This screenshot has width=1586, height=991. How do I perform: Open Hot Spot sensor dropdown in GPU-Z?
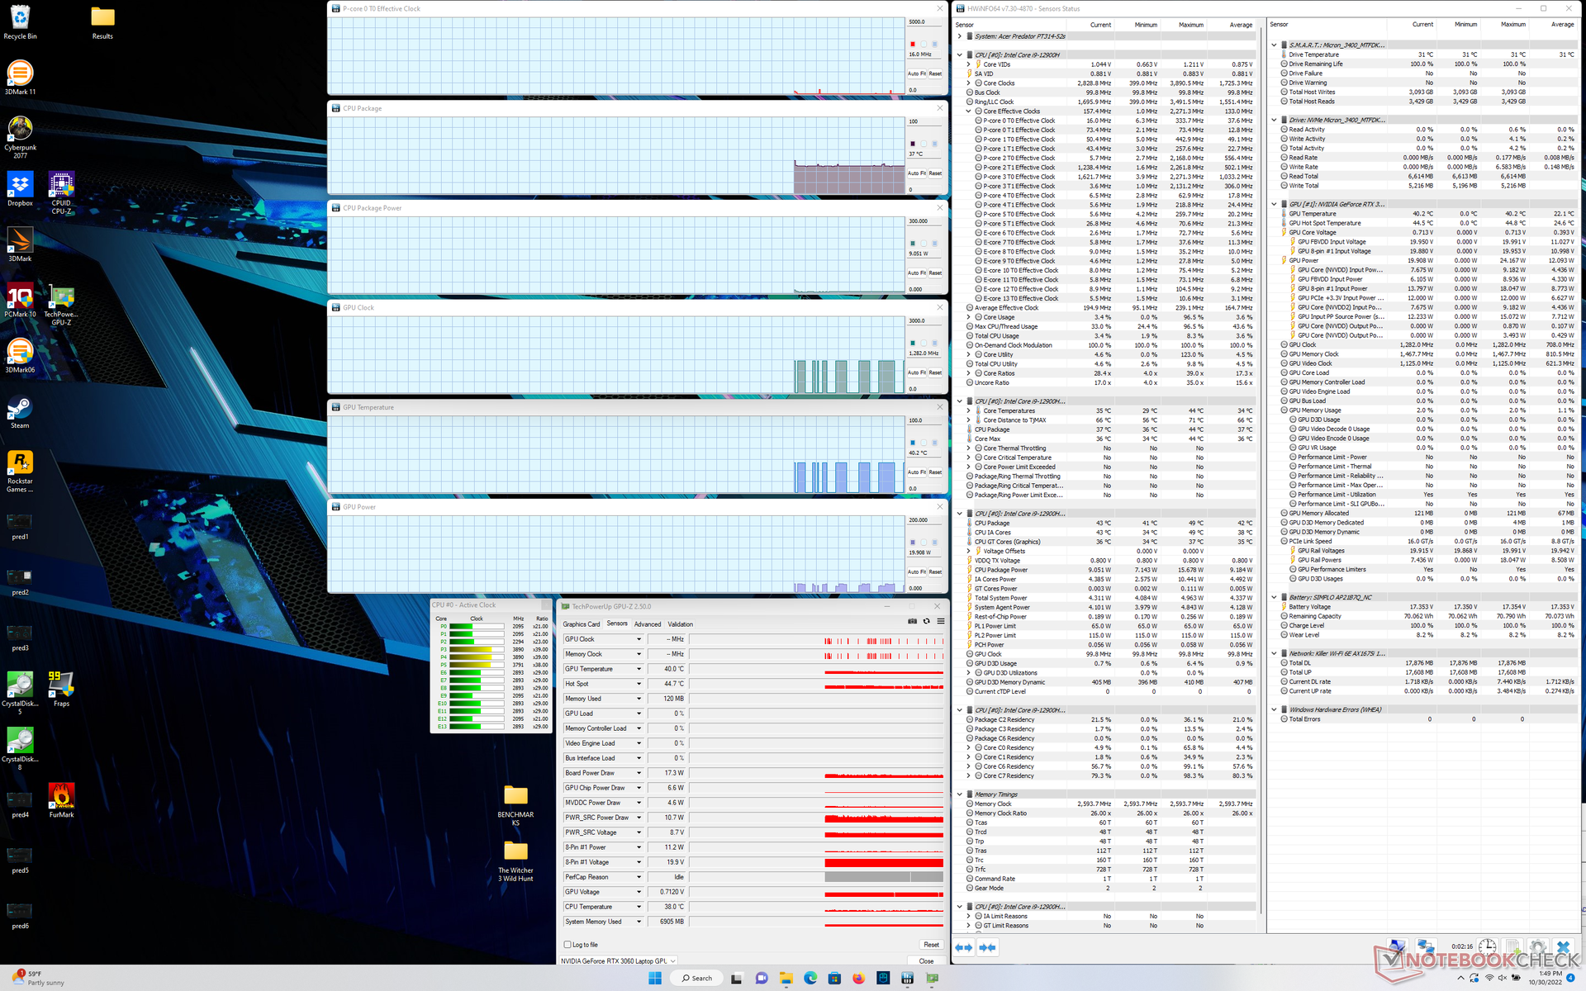click(639, 684)
